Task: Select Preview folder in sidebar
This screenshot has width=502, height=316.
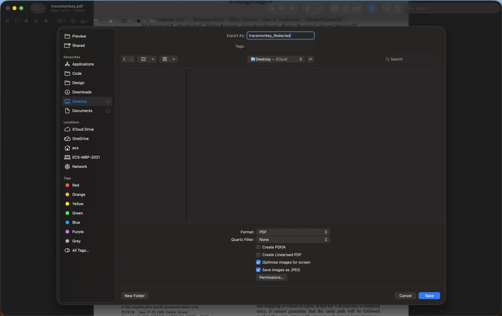Action: [x=87, y=36]
